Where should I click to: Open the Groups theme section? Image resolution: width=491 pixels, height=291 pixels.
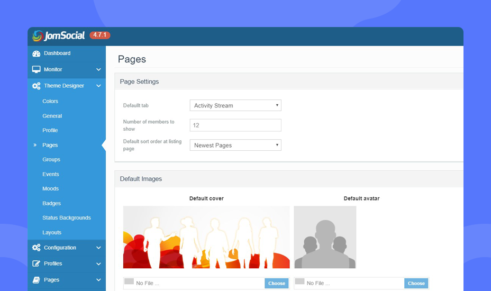[x=51, y=159]
